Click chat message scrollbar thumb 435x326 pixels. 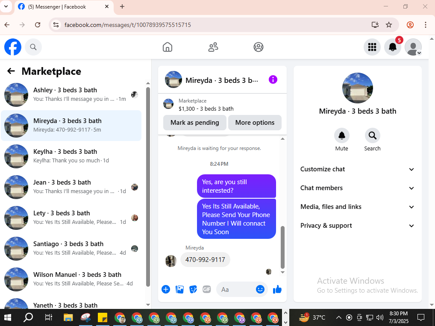[283, 248]
